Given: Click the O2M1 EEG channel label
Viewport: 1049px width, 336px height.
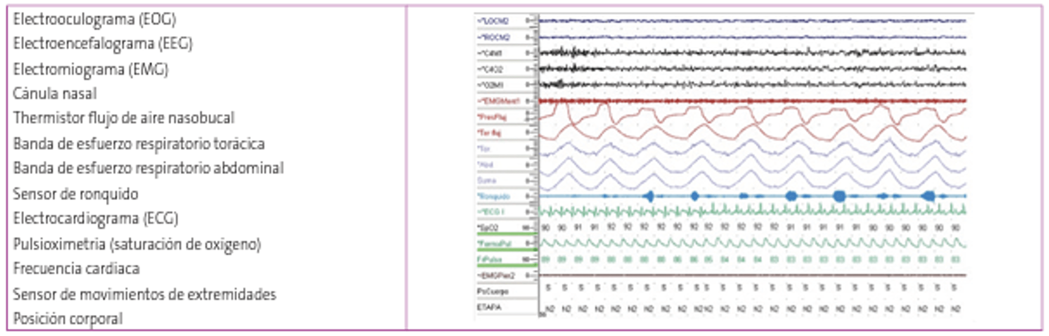Looking at the screenshot, I should click(x=490, y=85).
